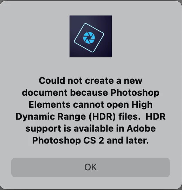Click the "Dynamic Range" text
Viewport: 182px width, 190px height.
tap(51, 117)
